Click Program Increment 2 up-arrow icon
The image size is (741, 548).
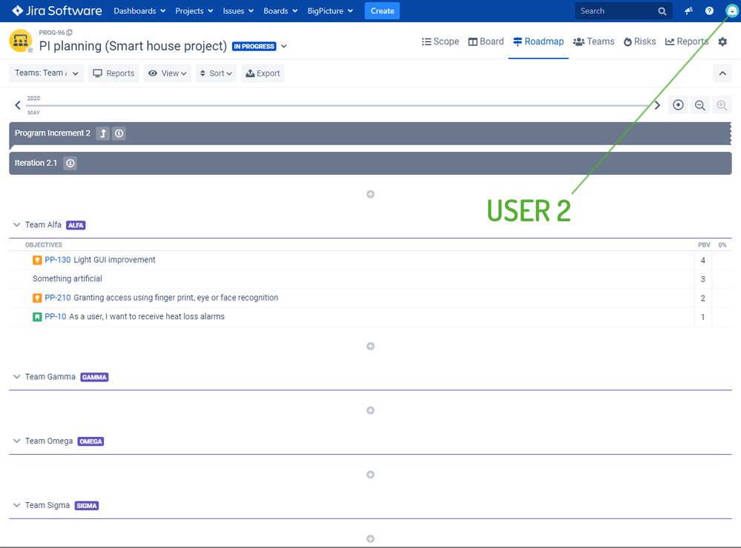tap(103, 133)
